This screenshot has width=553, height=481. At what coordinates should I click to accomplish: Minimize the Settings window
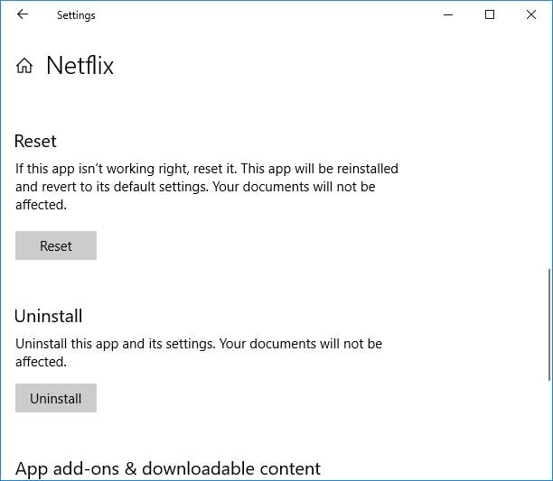(448, 14)
